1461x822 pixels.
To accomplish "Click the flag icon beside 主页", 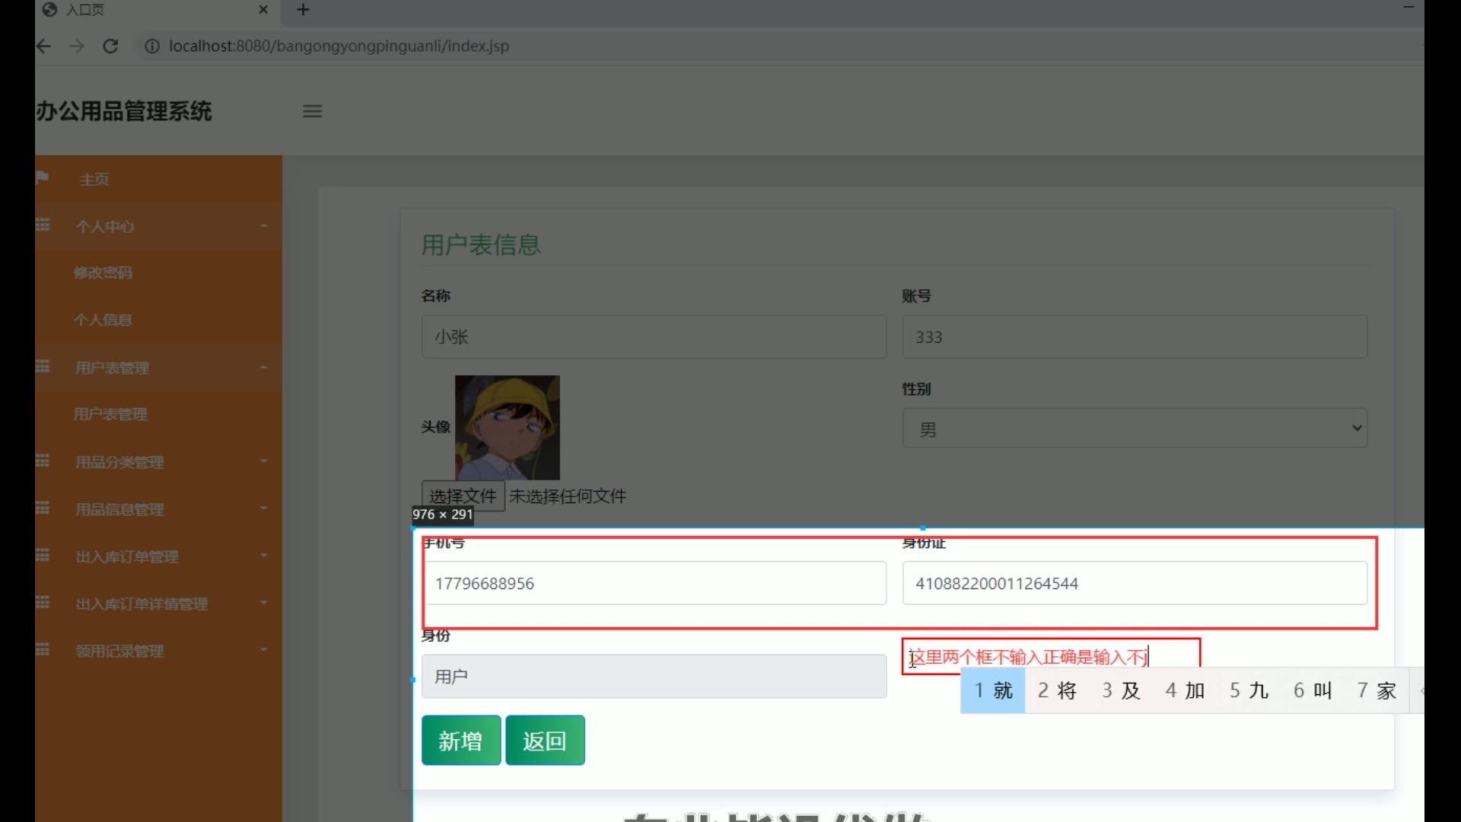I will (x=42, y=178).
